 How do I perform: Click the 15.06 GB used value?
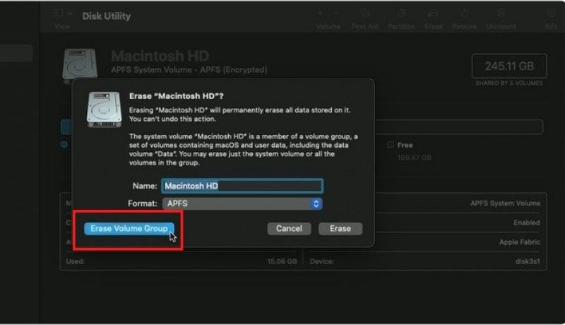point(282,261)
